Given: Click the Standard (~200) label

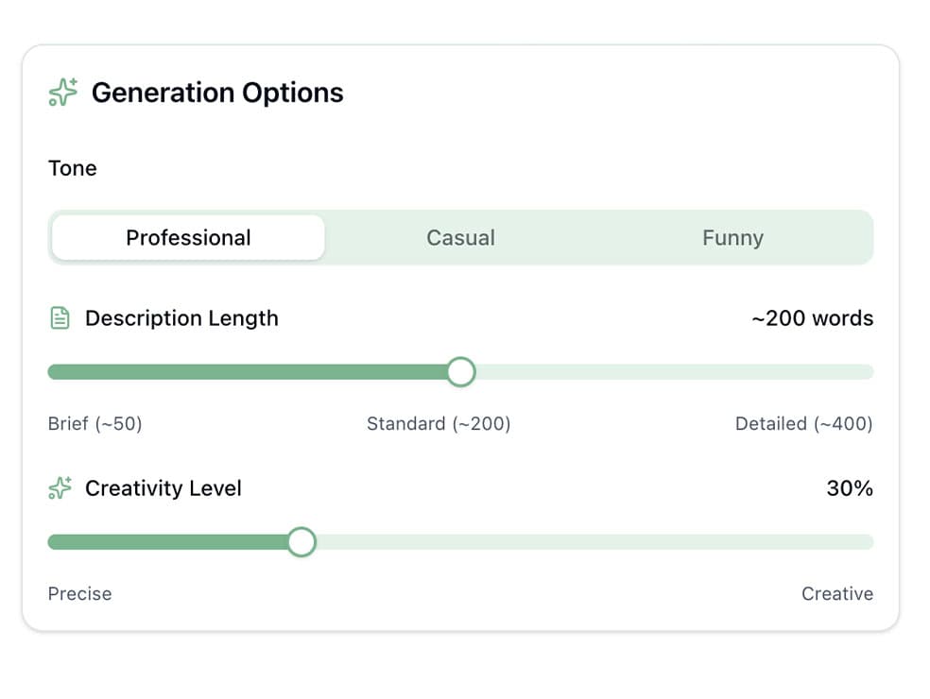Looking at the screenshot, I should [439, 423].
